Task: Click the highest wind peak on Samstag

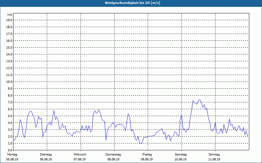Action: 199,100
